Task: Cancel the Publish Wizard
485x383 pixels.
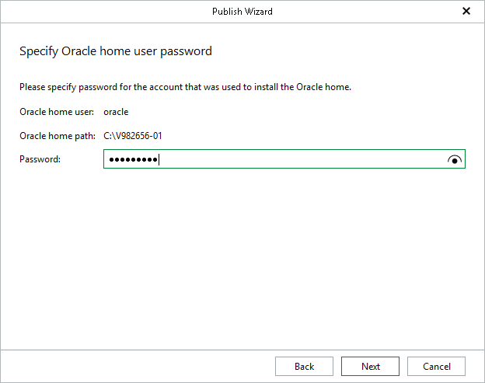Action: click(436, 367)
